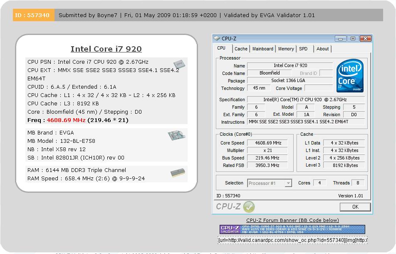Click the CPU Cache : L3 : 8192 KB line
This screenshot has width=396, height=254.
63,104
